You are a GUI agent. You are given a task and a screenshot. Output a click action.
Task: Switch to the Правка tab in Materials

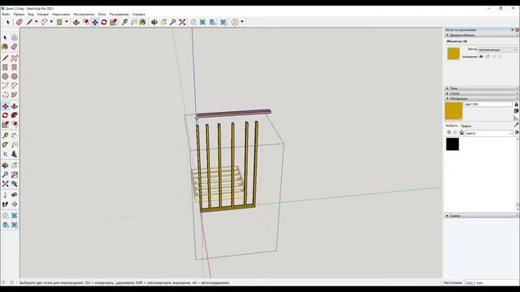click(x=466, y=127)
